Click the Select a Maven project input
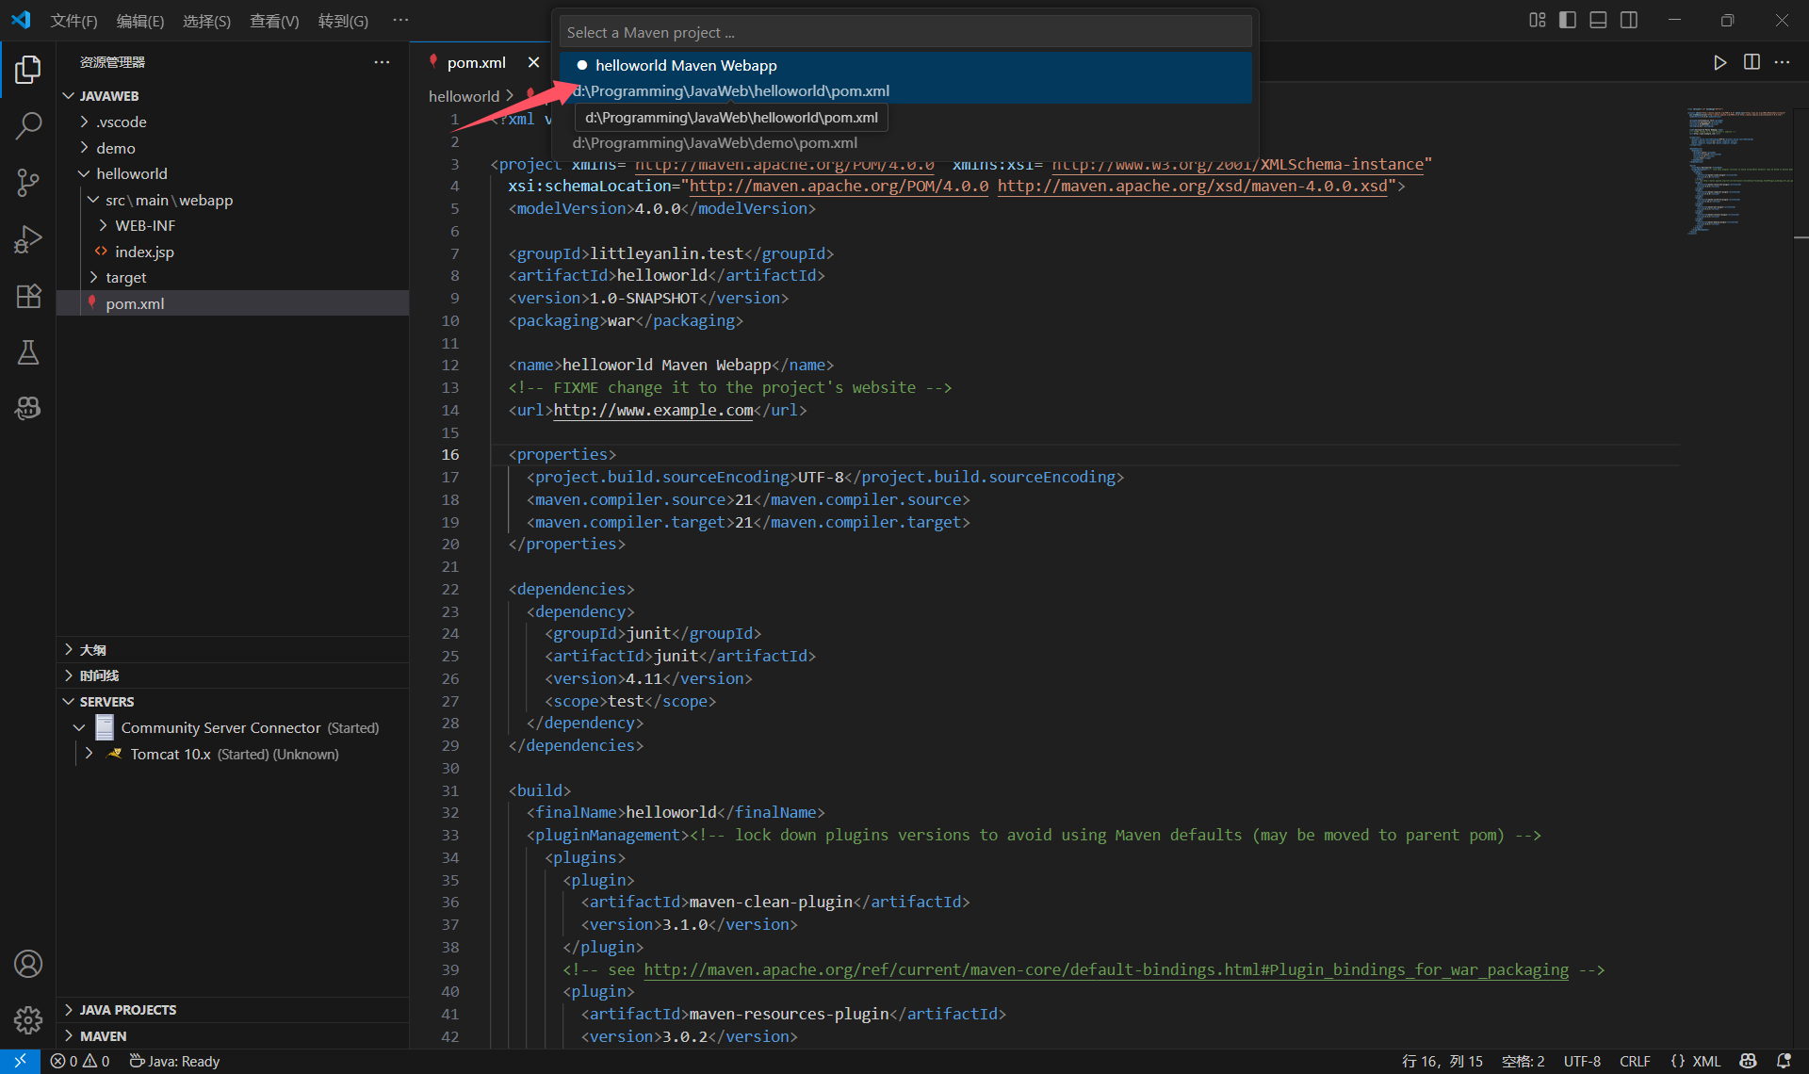The image size is (1809, 1074). point(904,32)
